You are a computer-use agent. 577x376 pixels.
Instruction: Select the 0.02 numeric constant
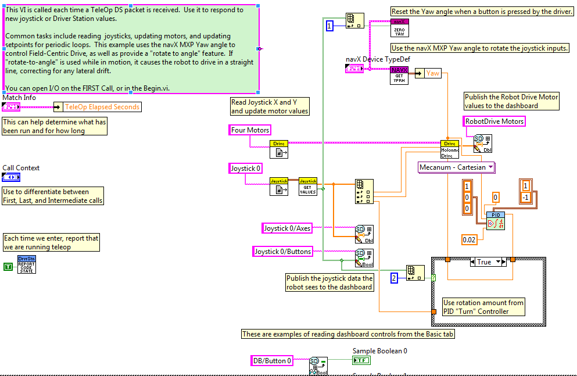pyautogui.click(x=470, y=239)
